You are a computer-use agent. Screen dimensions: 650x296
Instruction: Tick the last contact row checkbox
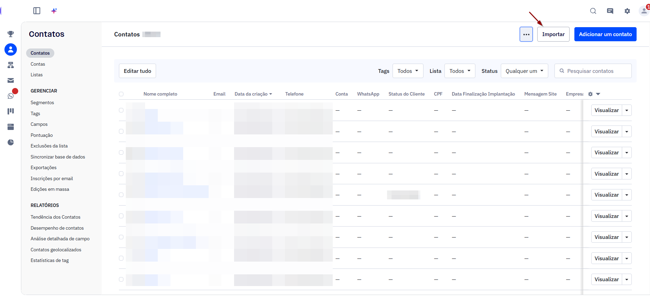[x=121, y=279]
